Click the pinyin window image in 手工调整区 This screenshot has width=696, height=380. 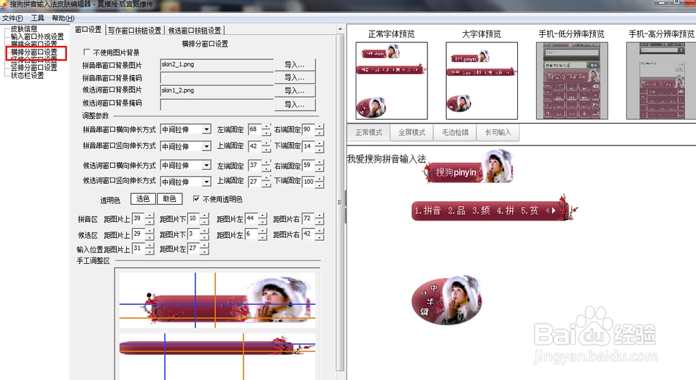(217, 301)
